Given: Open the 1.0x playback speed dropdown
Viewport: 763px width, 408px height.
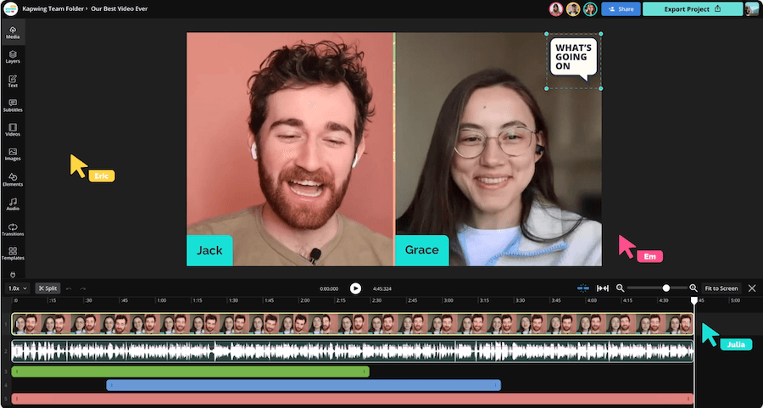Looking at the screenshot, I should 18,288.
